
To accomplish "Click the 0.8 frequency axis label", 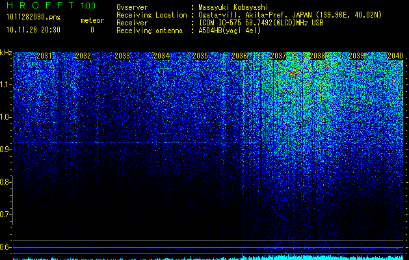I will point(5,182).
